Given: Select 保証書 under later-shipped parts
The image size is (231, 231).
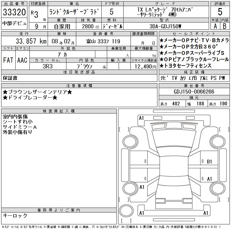Looking at the screenshot, I should 10,78.
